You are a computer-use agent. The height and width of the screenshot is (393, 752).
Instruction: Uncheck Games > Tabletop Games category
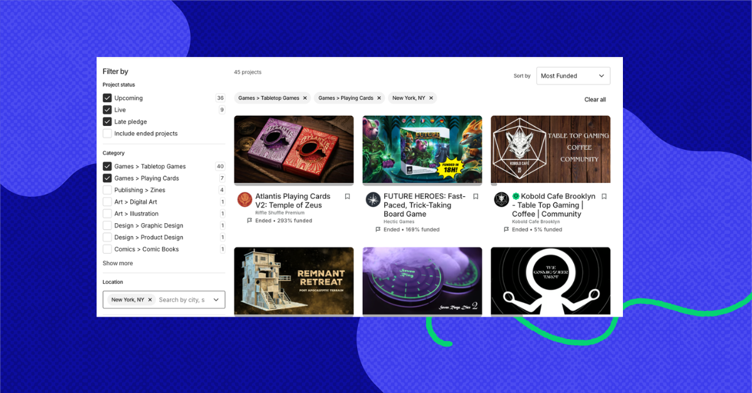pos(107,166)
